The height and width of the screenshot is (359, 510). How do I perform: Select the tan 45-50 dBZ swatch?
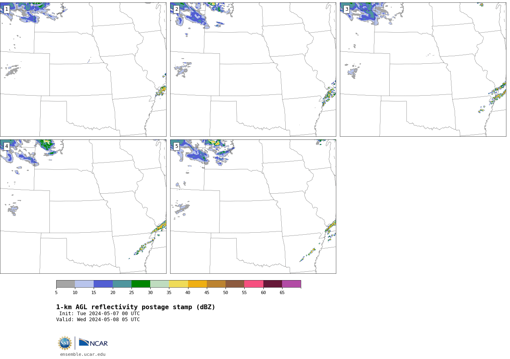tap(216, 284)
